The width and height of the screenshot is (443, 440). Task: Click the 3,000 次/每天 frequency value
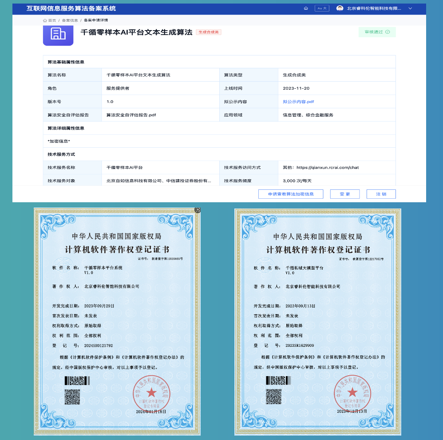coord(297,181)
